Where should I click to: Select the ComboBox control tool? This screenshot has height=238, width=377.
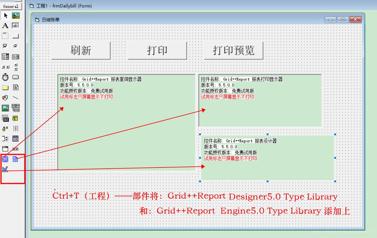[5, 57]
